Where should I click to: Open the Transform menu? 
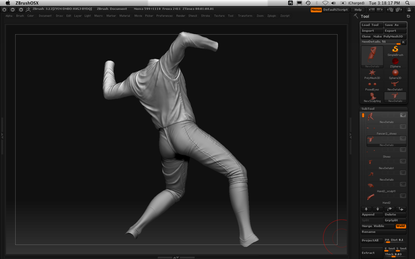245,16
